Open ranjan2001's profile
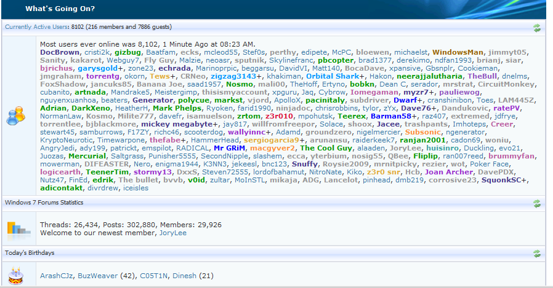This screenshot has width=553, height=288. [x=422, y=140]
